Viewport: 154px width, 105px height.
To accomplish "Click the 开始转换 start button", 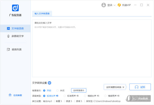I will coord(140,98).
